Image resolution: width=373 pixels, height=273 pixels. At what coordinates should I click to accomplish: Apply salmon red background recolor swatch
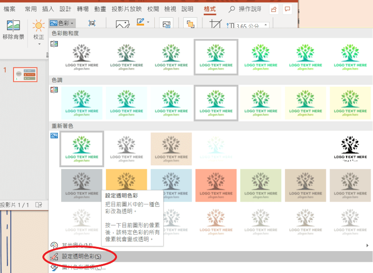[216, 185]
